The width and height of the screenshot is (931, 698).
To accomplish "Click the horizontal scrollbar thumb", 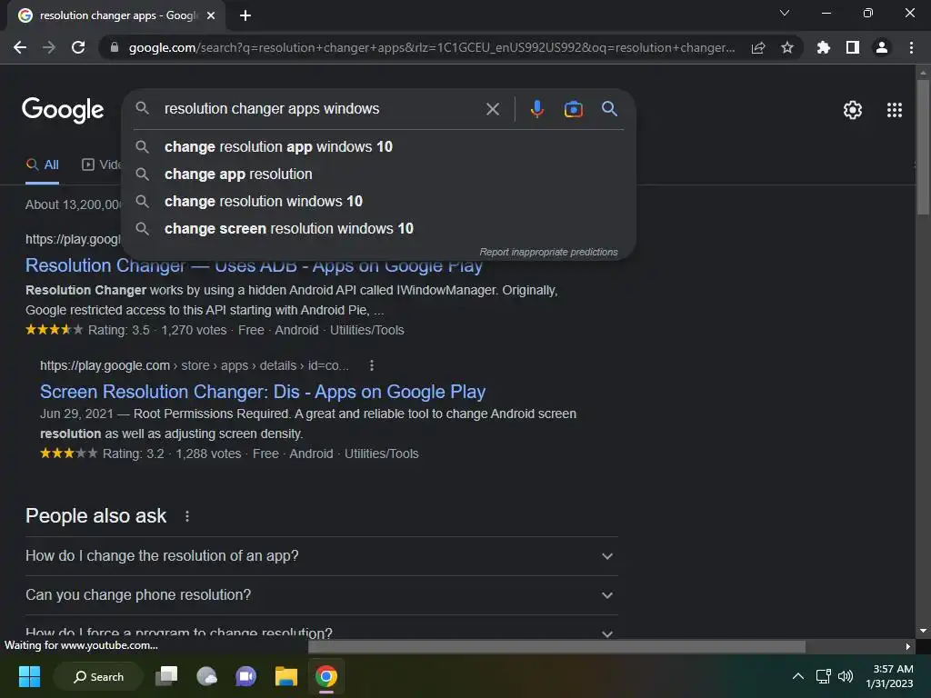I will 556,646.
